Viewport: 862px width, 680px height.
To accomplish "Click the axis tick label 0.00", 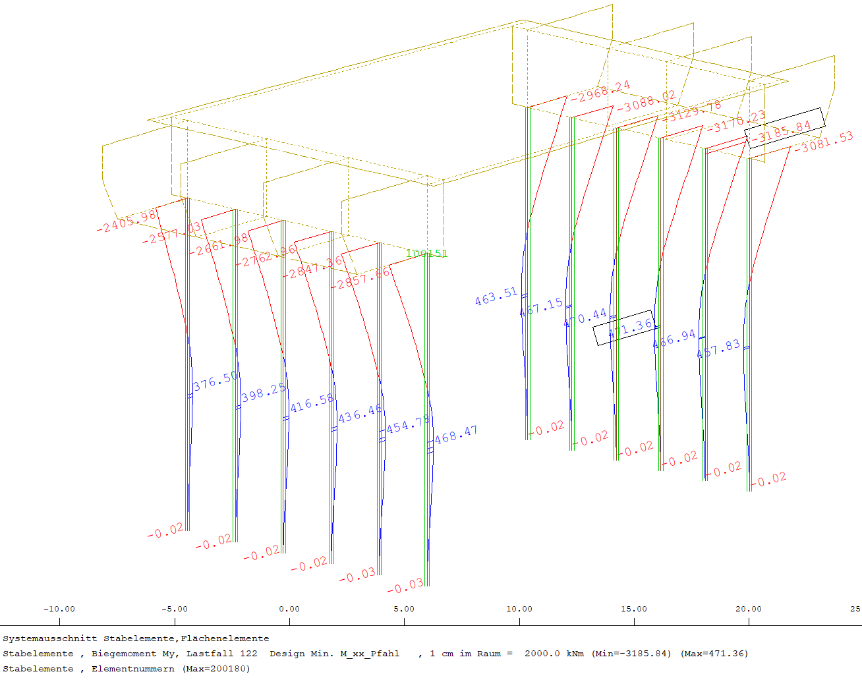I will click(289, 609).
